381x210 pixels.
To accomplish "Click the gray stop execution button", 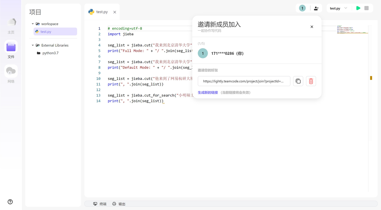I will tap(366, 8).
